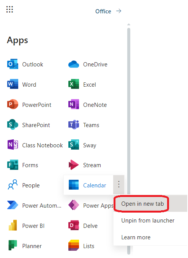Click the Delve text label

tap(90, 226)
